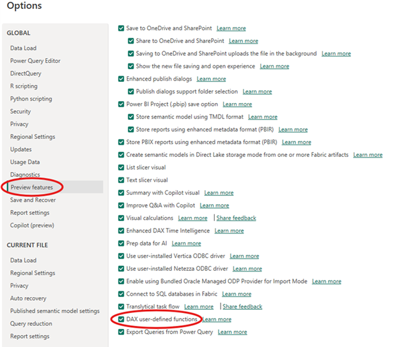Screen dimensions: 399x347
Task: Toggle Vertica ODBC driver checkbox
Action: click(x=121, y=256)
